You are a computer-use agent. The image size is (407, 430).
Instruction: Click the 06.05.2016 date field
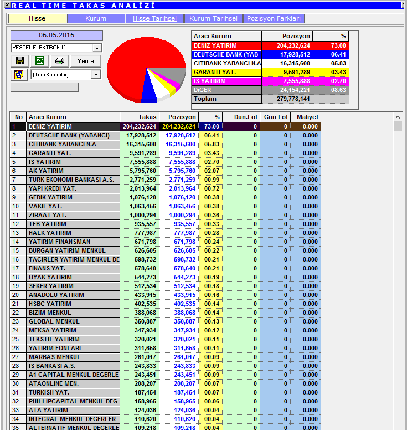click(x=56, y=35)
